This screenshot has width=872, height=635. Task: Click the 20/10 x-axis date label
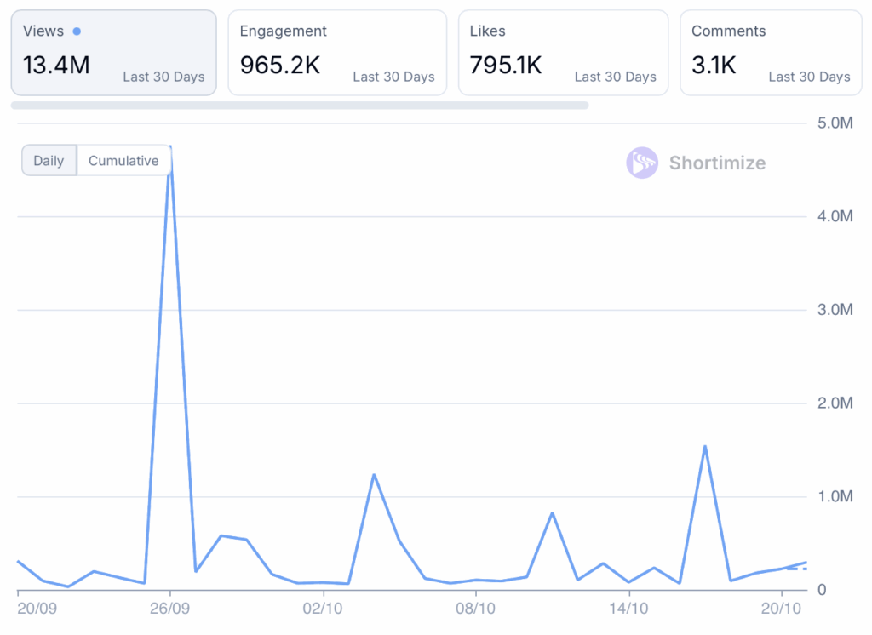[781, 609]
